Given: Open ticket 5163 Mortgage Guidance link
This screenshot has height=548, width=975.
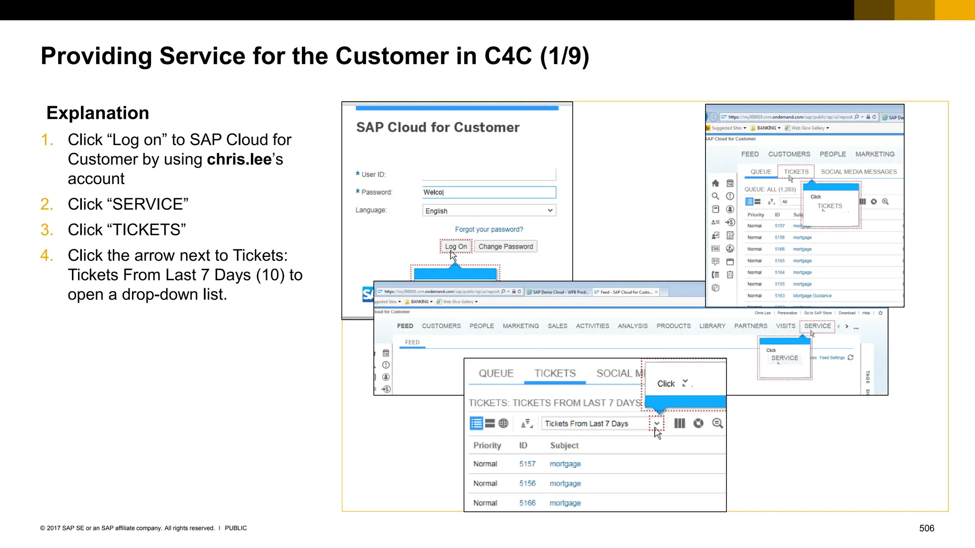Looking at the screenshot, I should [x=812, y=296].
